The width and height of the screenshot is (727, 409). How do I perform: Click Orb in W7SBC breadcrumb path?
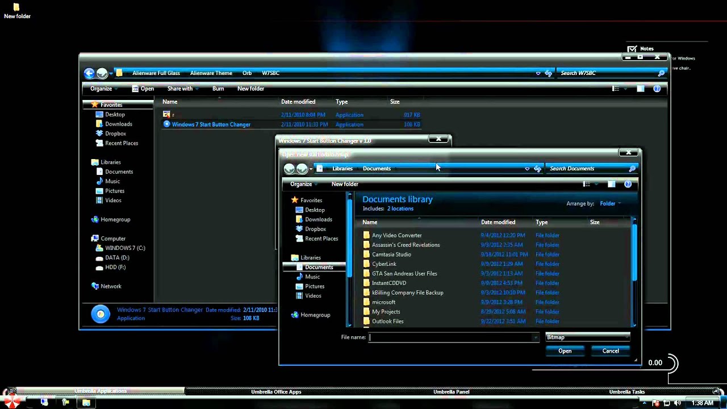click(x=247, y=73)
